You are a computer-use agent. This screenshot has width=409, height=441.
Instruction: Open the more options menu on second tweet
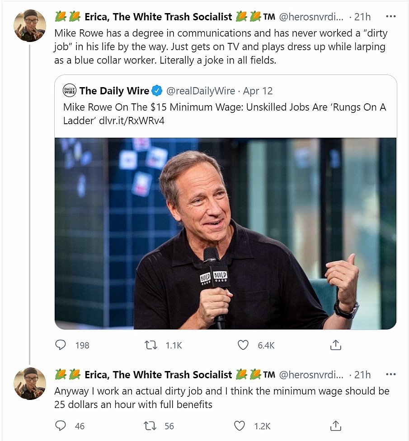390,375
